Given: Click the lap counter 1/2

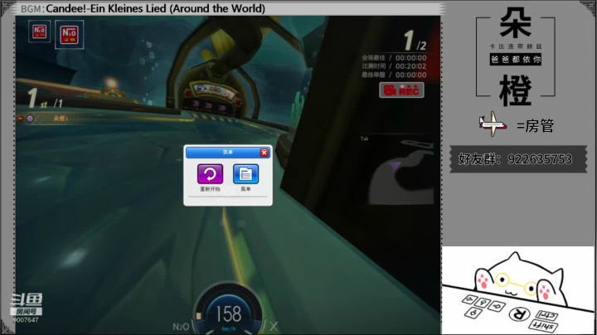Looking at the screenshot, I should click(415, 41).
